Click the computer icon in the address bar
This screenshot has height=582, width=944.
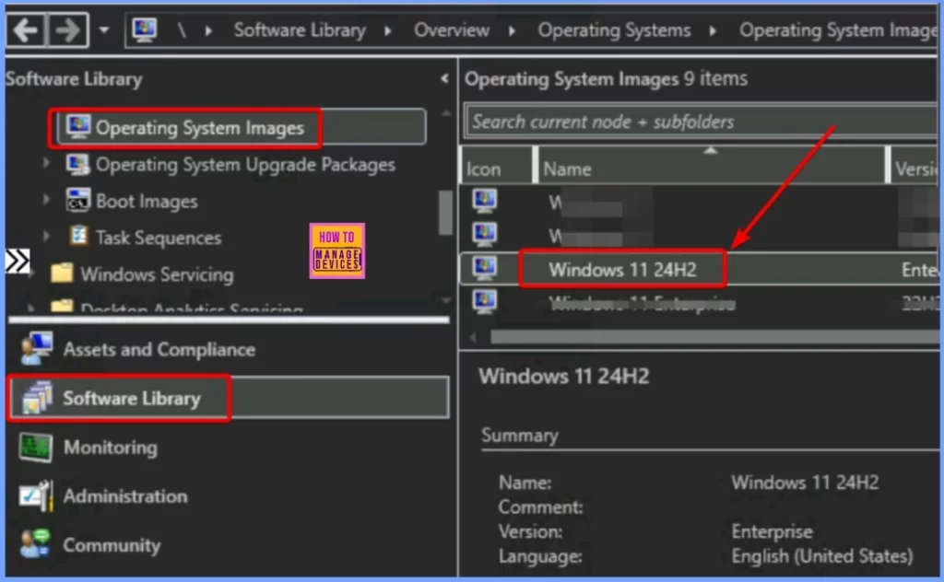click(145, 29)
